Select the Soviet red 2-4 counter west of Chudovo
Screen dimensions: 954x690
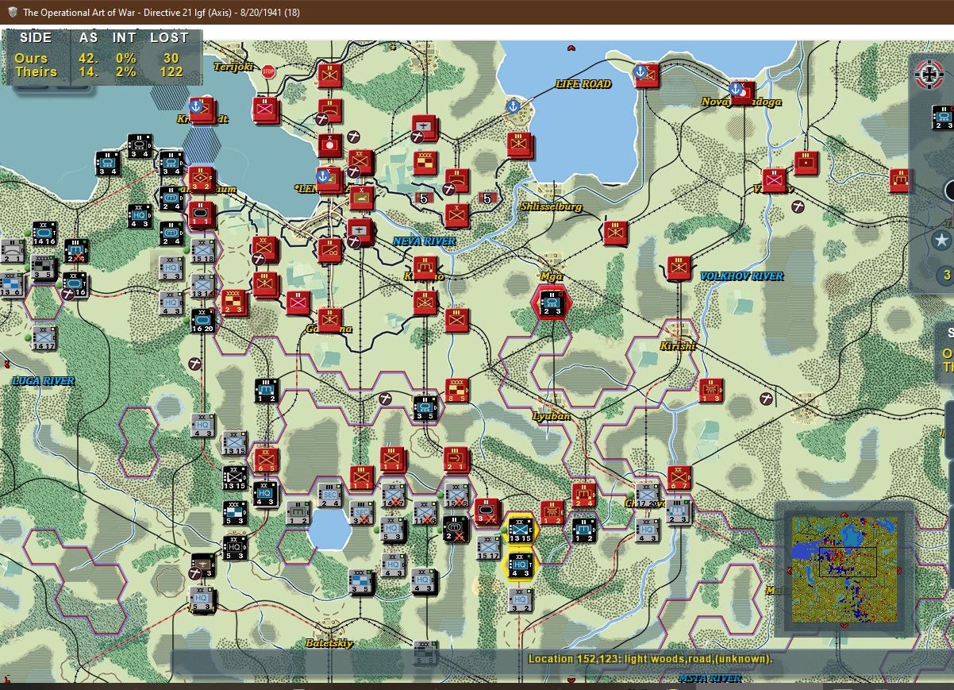pyautogui.click(x=583, y=495)
